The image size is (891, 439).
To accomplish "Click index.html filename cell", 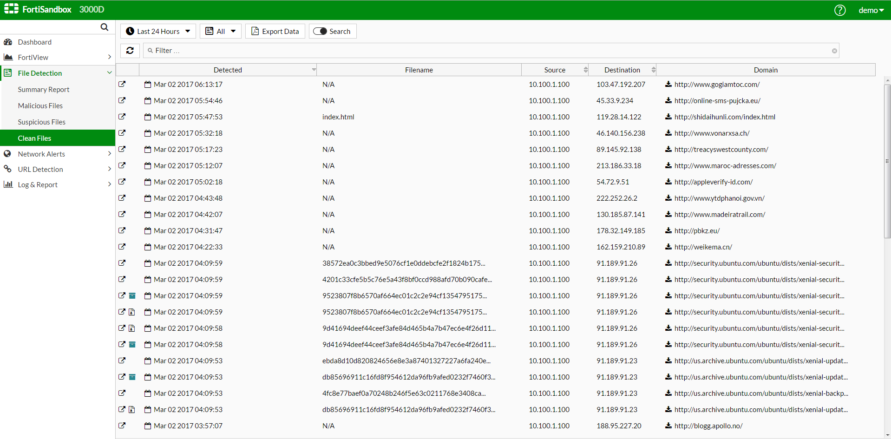I will (x=338, y=117).
